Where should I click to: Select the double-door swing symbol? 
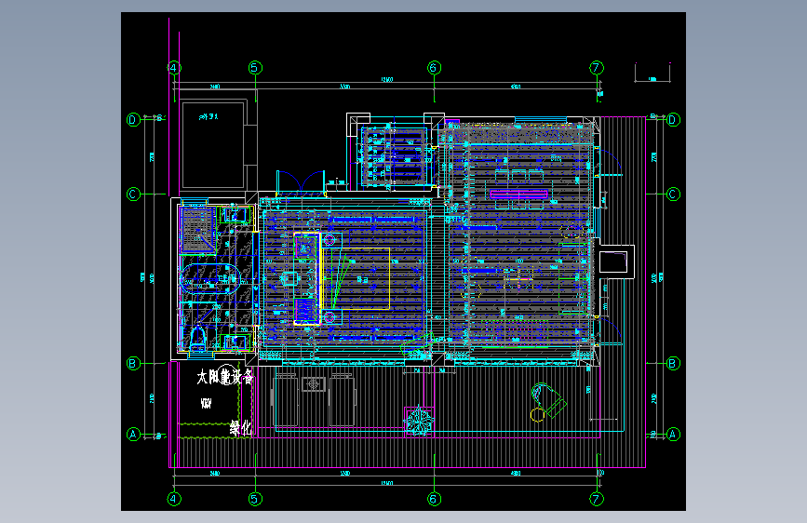(301, 181)
